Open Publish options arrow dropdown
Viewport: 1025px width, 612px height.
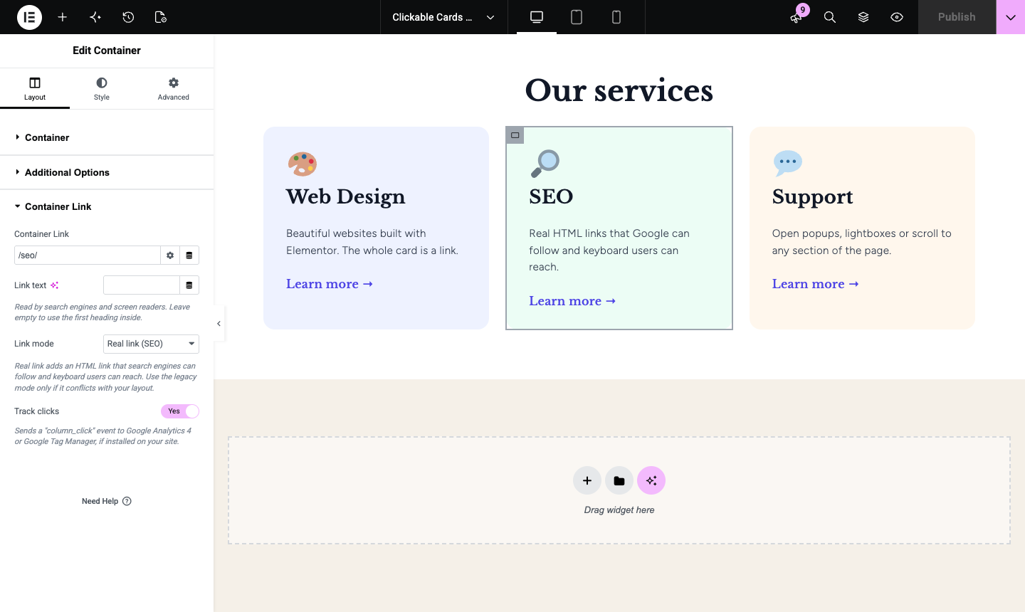click(1011, 17)
